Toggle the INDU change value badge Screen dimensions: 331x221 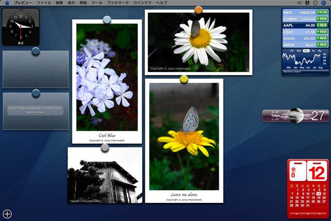pos(322,12)
